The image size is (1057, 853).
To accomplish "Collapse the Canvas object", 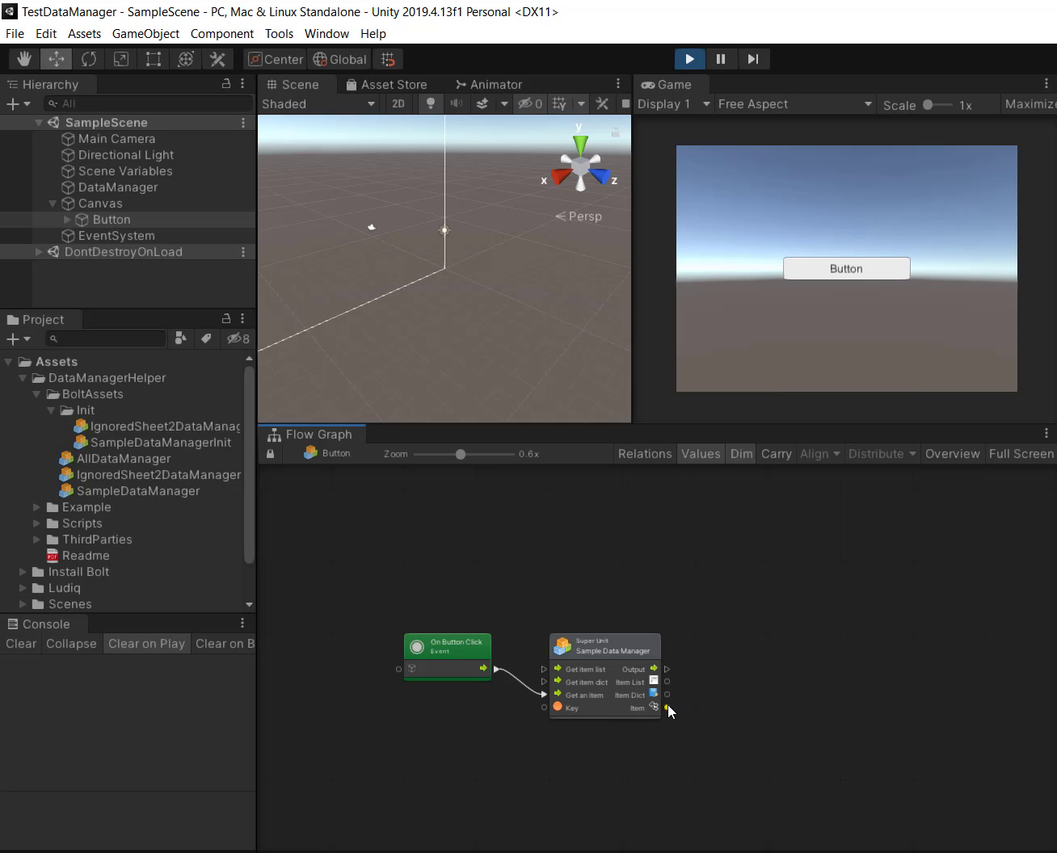I will coord(53,204).
